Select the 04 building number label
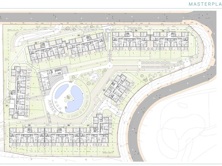The image size is (222, 166). 136,31
